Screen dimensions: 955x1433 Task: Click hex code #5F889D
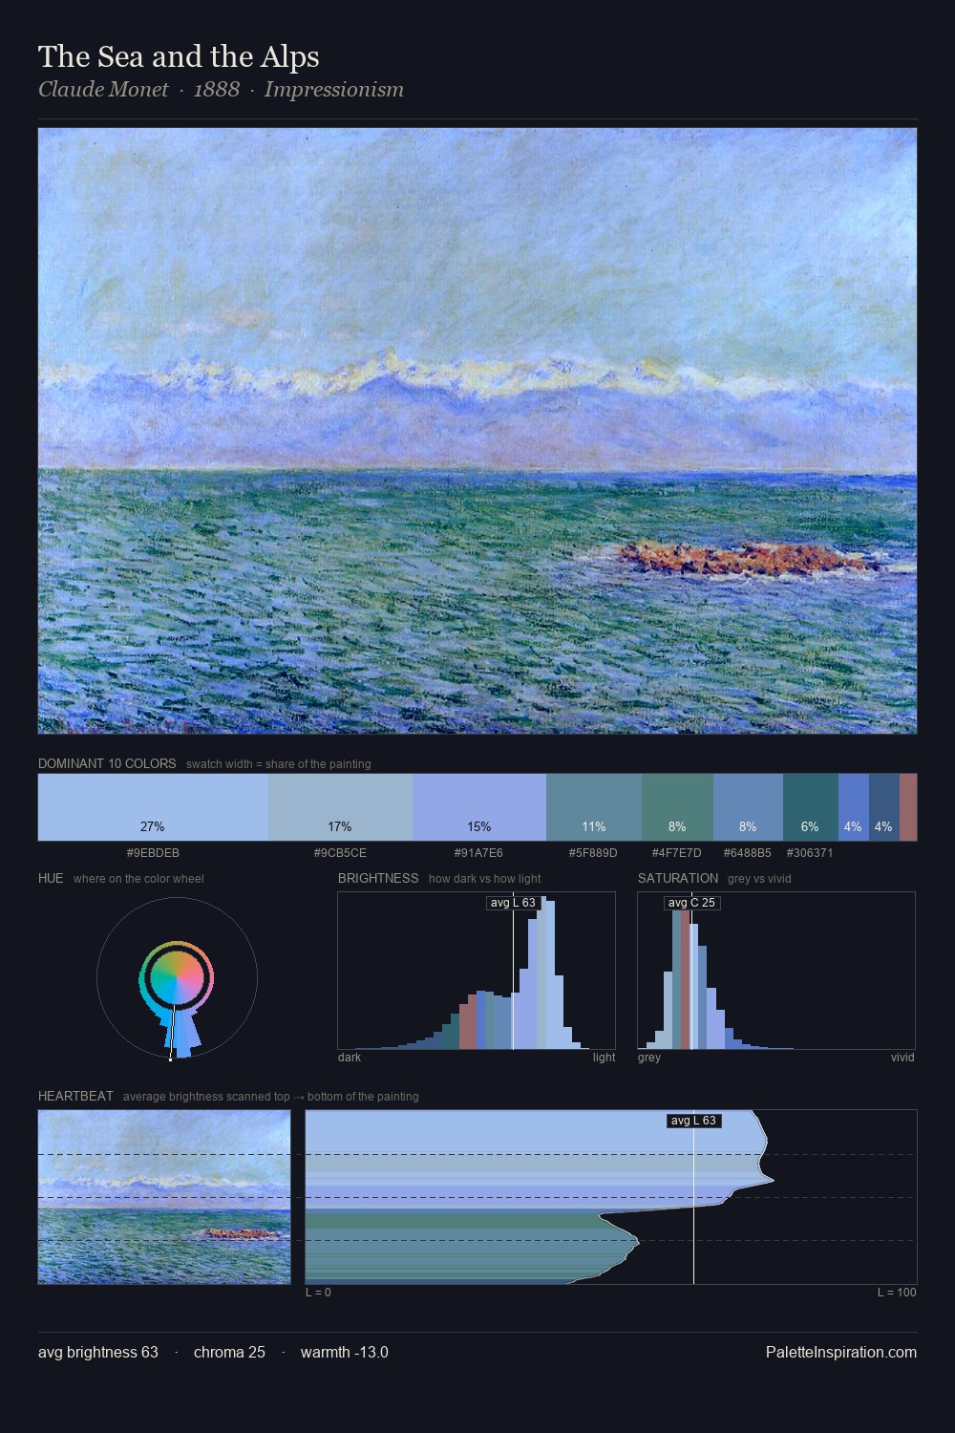[593, 853]
